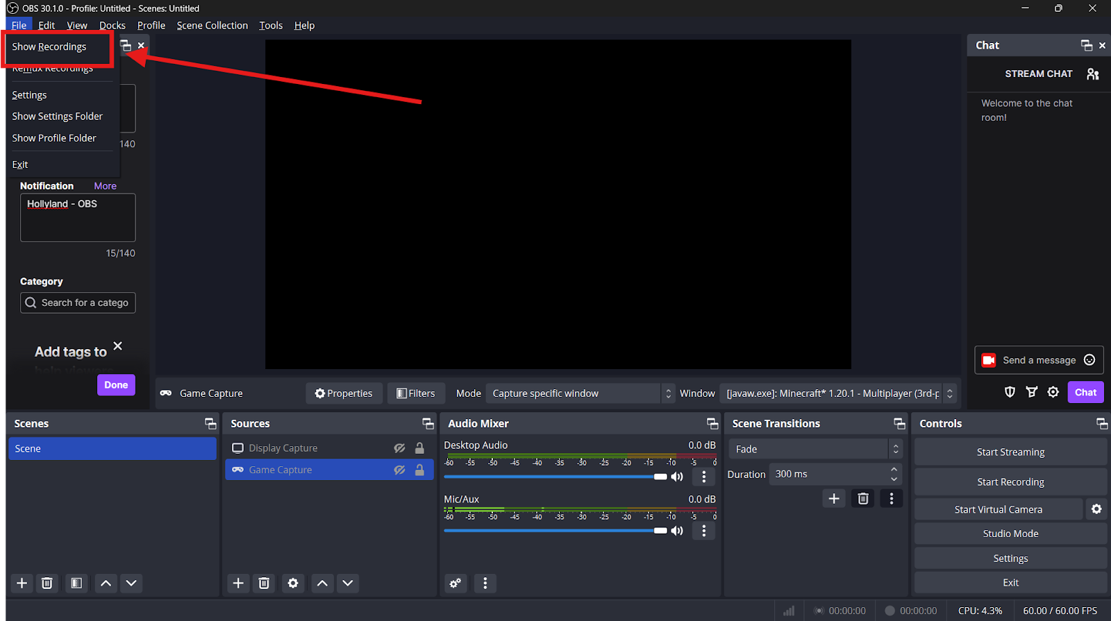The width and height of the screenshot is (1111, 621).
Task: Open Window dropdown showing javaw.exe Minecraft
Action: pos(838,393)
